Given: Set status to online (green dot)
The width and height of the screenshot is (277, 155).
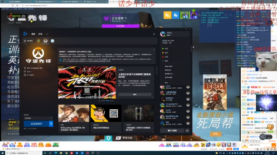Looking at the screenshot, I should click(x=165, y=49).
